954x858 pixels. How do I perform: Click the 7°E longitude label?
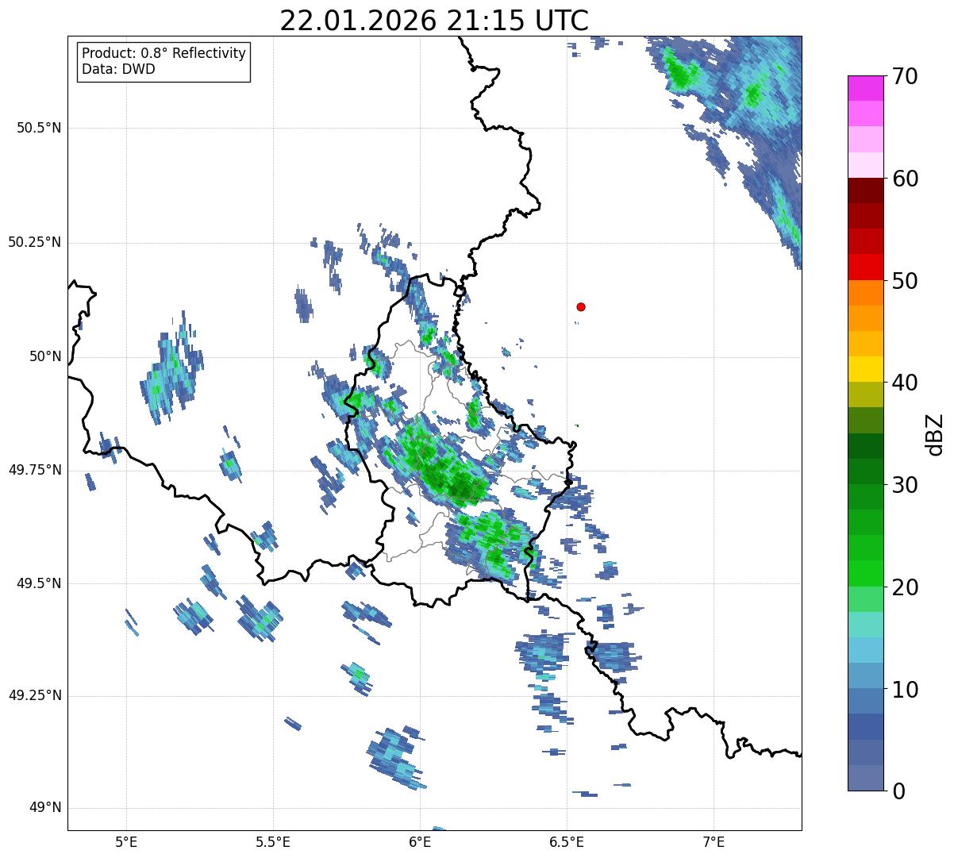pyautogui.click(x=714, y=841)
